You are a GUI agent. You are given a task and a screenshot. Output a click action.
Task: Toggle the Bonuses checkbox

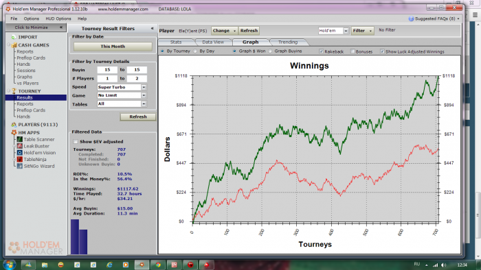pos(353,51)
